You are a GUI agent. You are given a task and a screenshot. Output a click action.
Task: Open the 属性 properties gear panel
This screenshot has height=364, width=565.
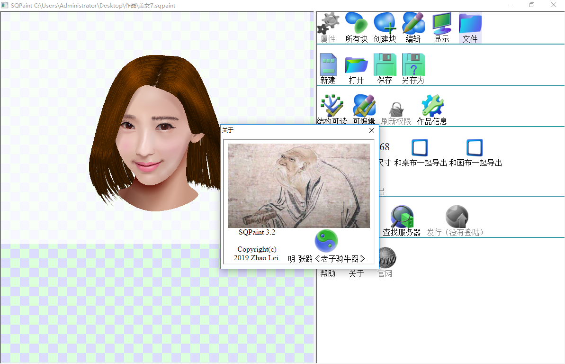(328, 27)
